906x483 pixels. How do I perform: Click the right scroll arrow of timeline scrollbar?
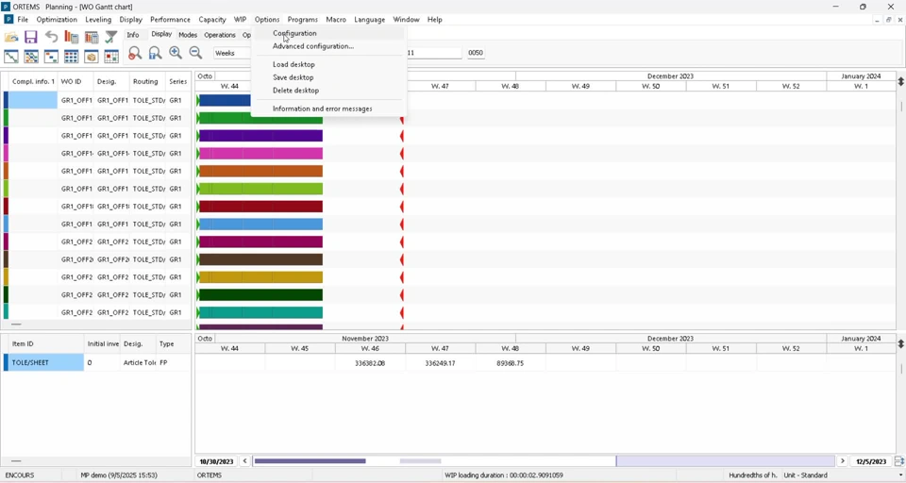pos(843,461)
